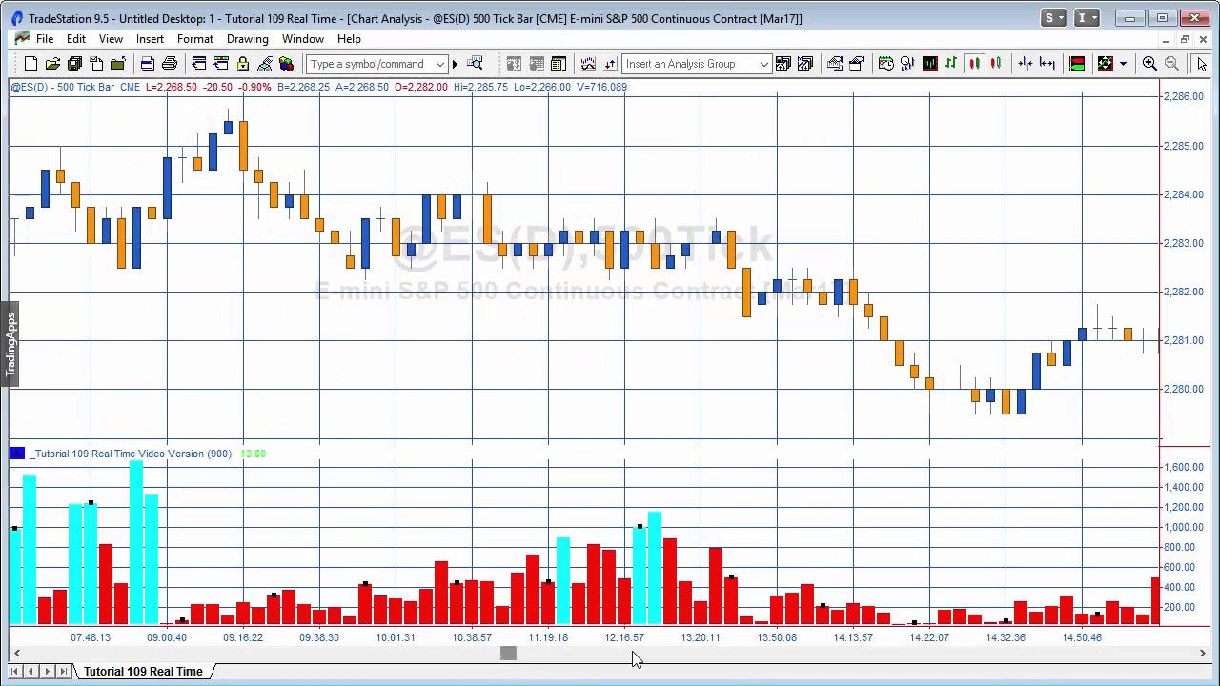Go to first workspace tab arrow
This screenshot has height=686, width=1220.
[14, 672]
